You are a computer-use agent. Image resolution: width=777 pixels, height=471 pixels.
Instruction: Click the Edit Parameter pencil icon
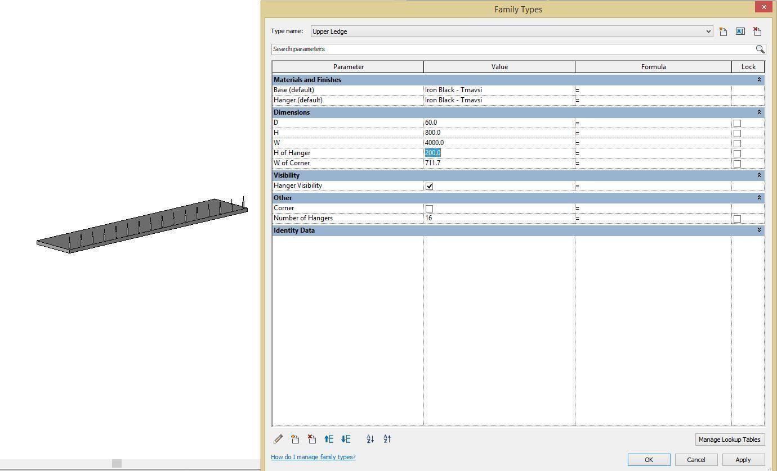278,439
